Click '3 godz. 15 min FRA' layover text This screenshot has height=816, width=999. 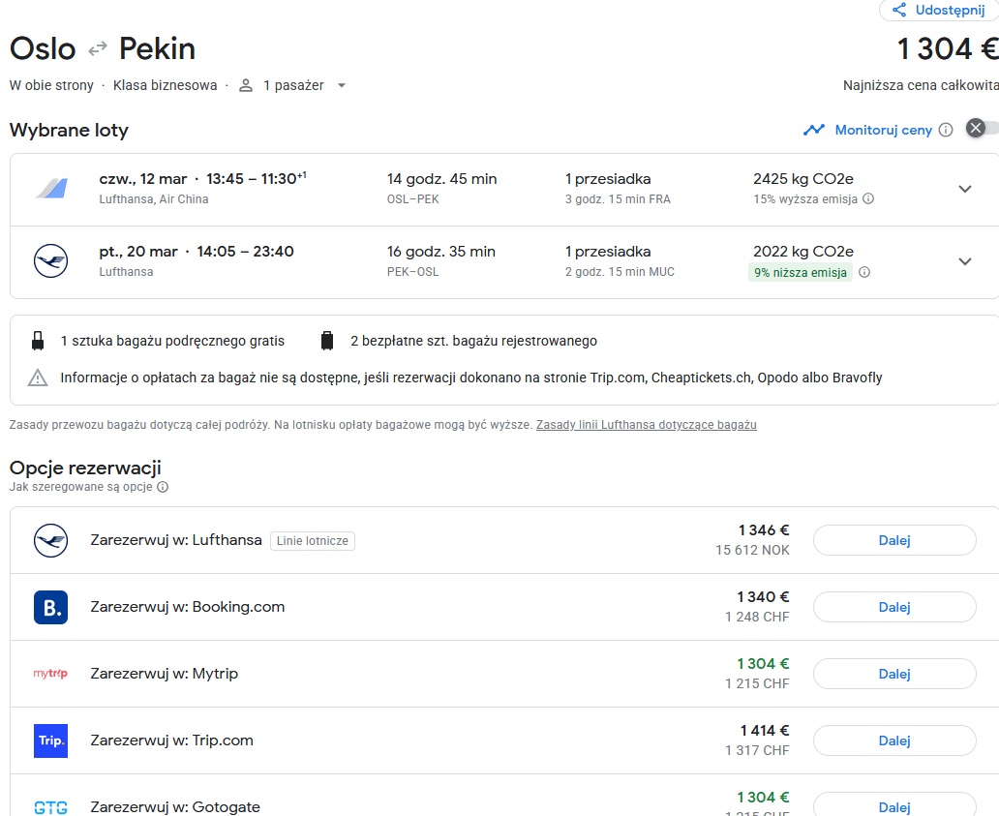pos(618,199)
